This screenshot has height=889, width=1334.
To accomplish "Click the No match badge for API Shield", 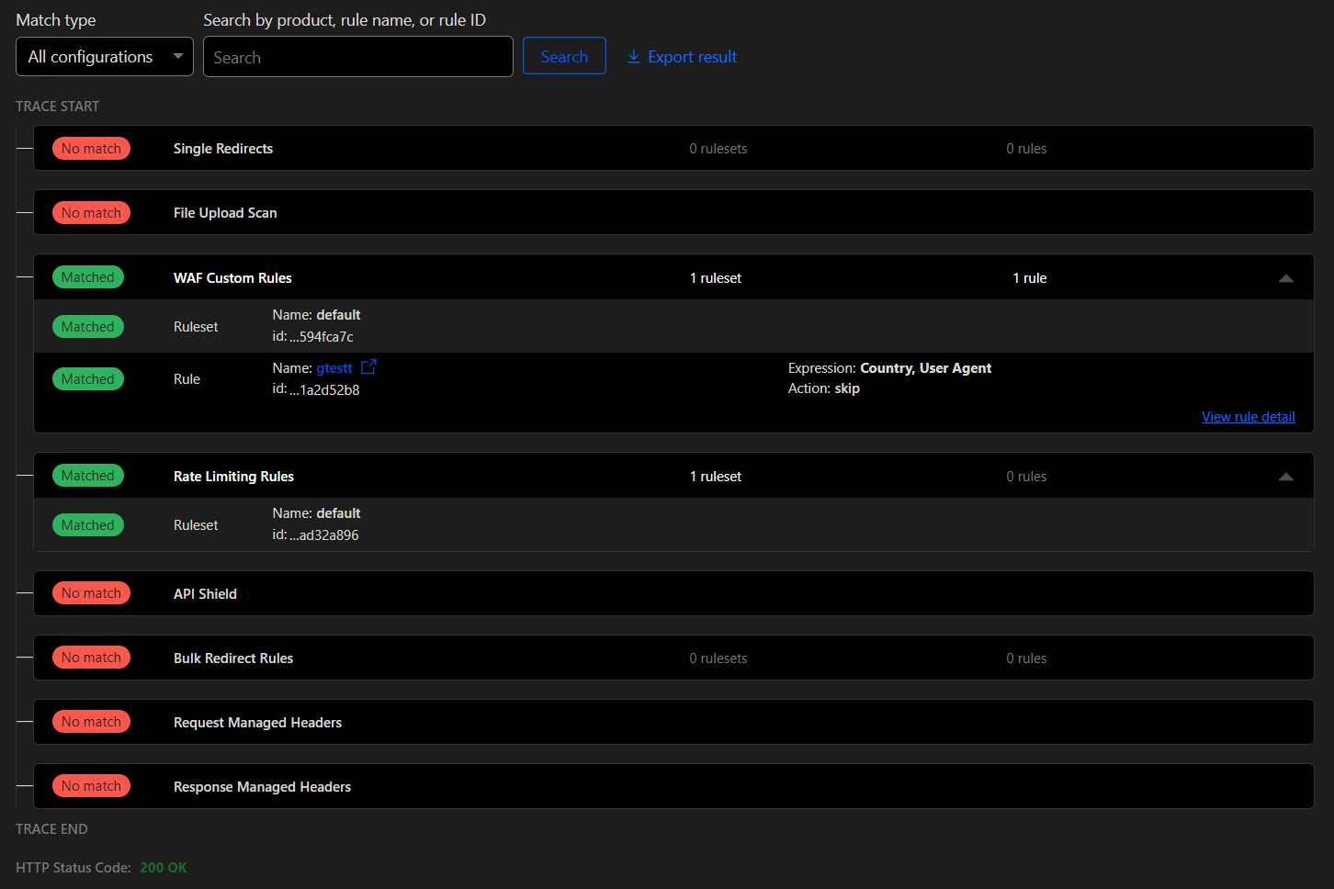I will [91, 593].
